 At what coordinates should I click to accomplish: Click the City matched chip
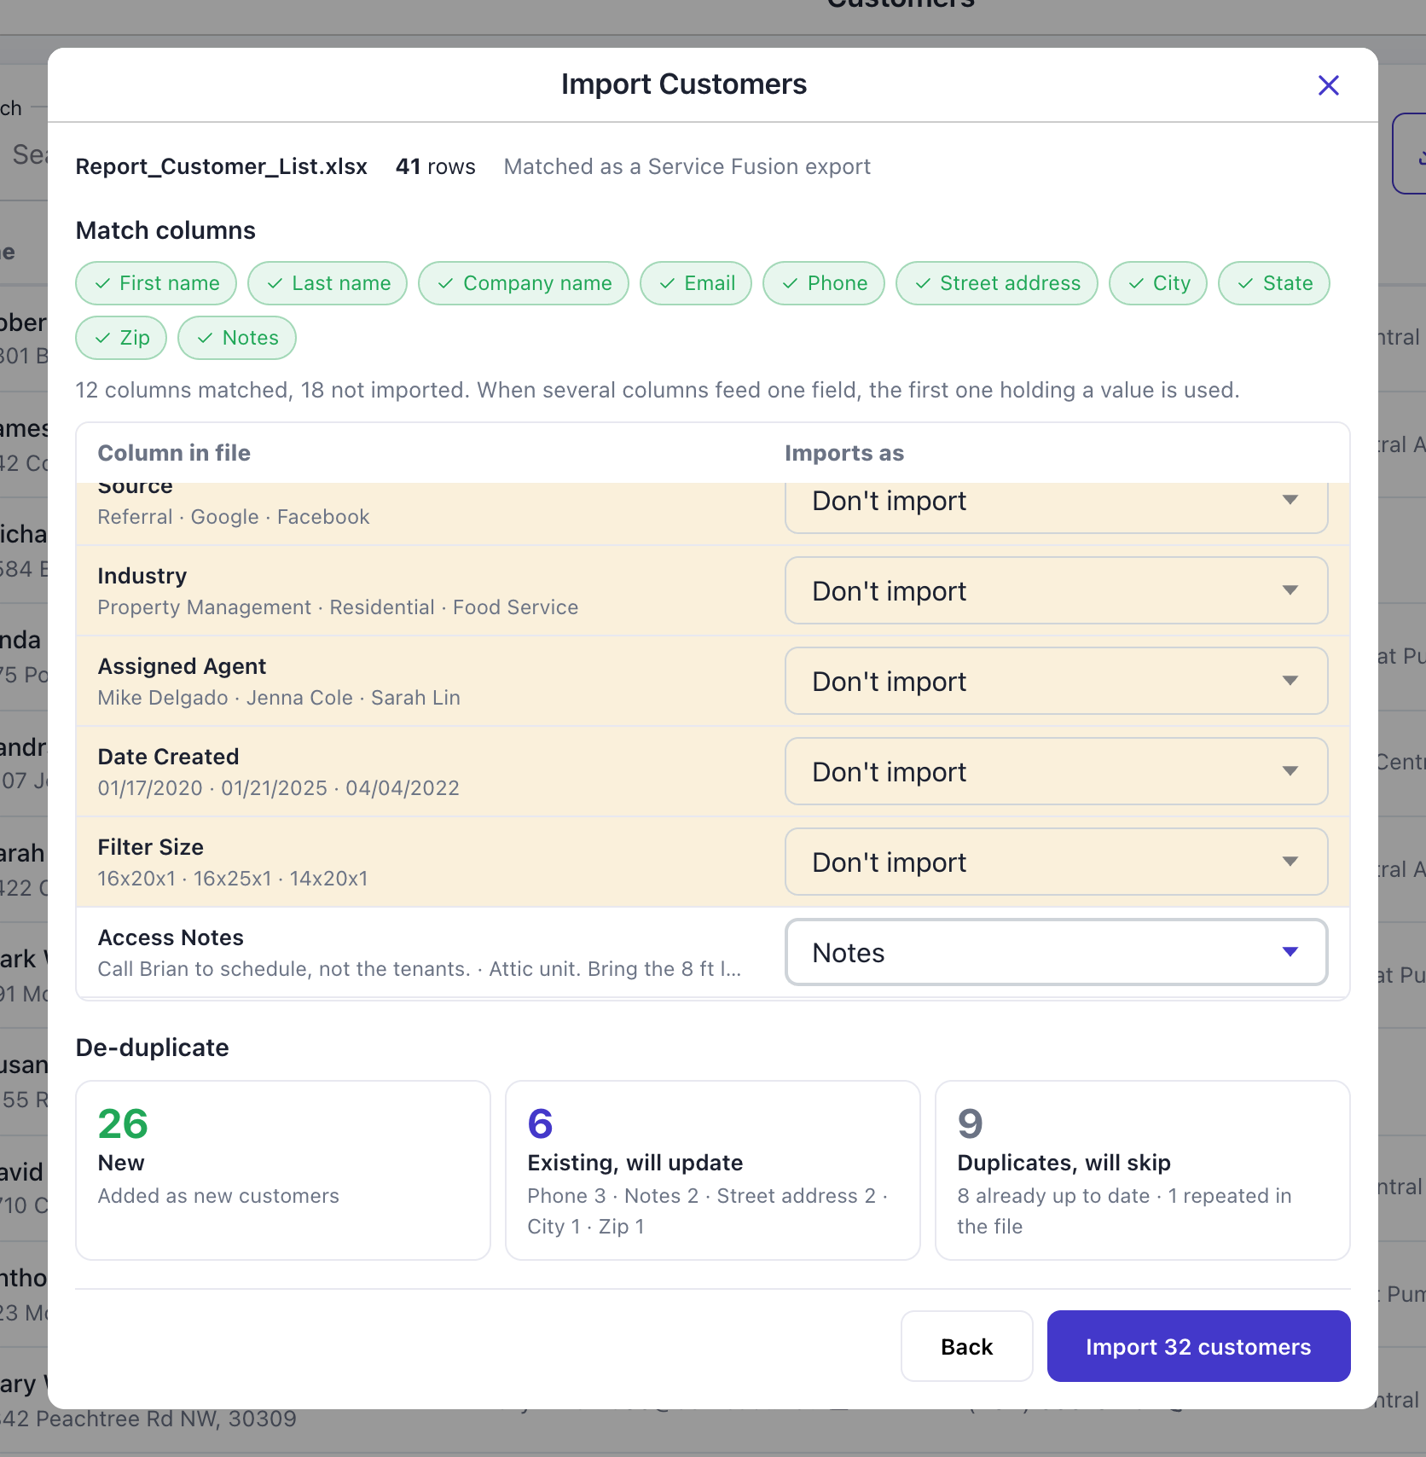point(1158,283)
